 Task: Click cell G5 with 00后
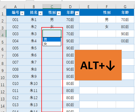click(125, 41)
